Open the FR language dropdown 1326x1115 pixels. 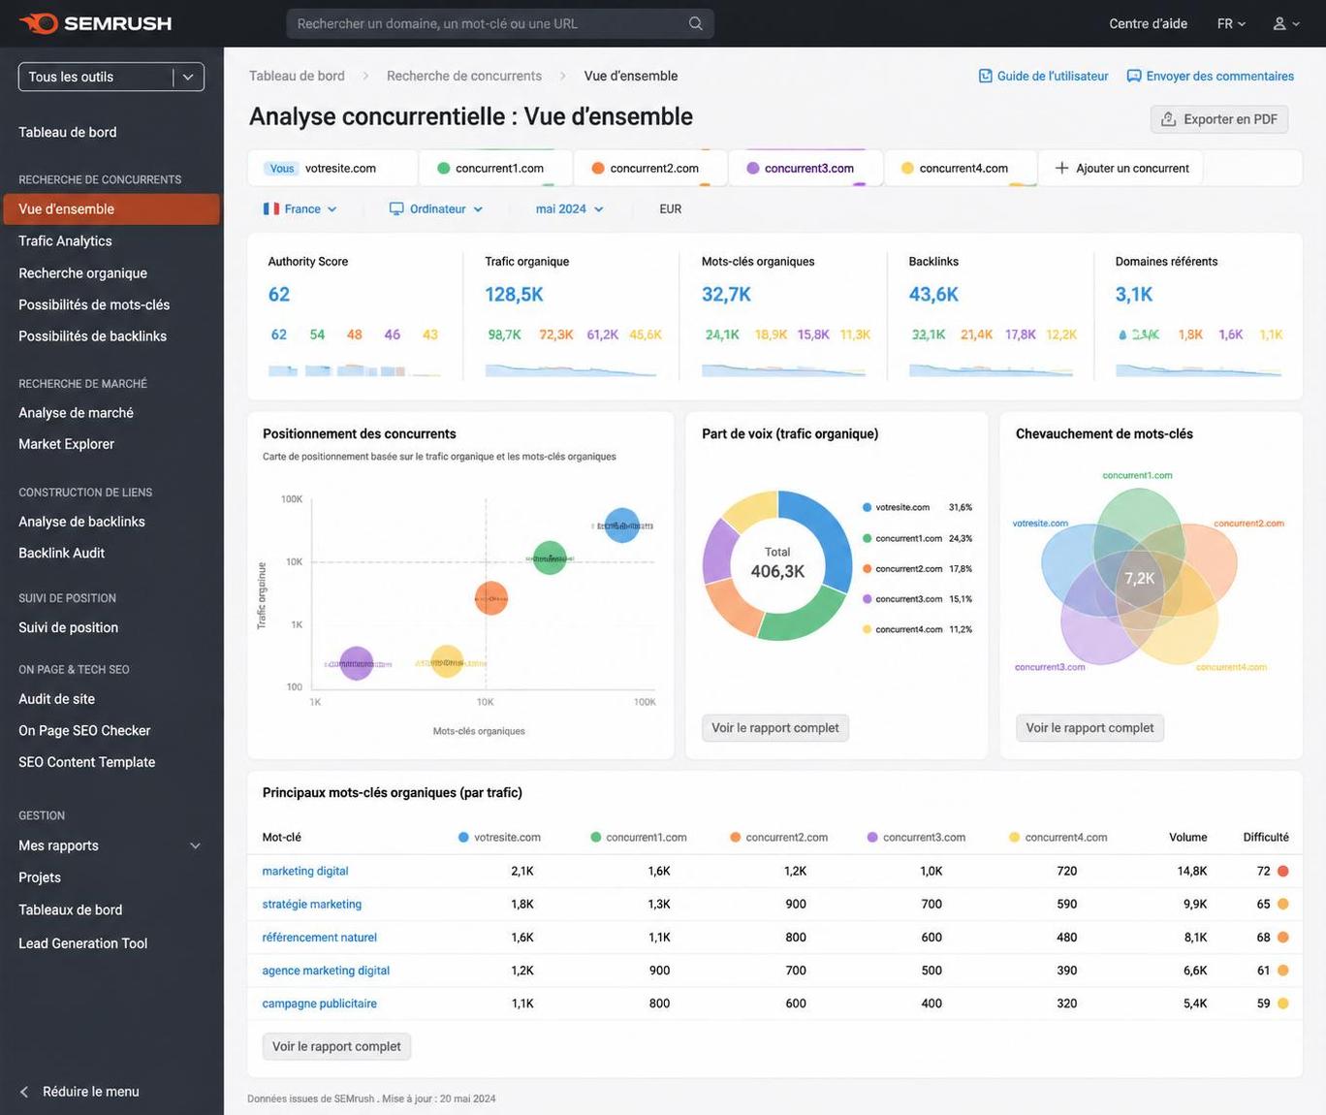coord(1231,23)
